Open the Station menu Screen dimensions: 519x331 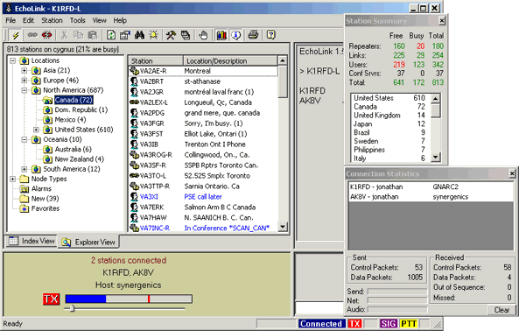[52, 20]
